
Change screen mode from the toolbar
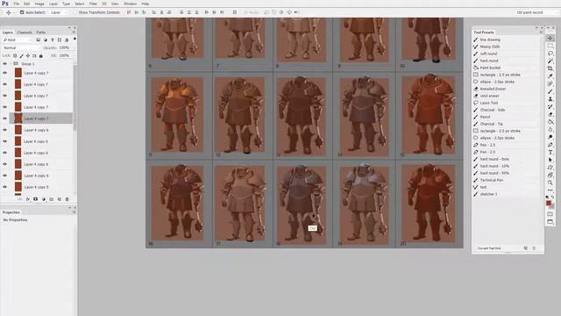coord(550,222)
